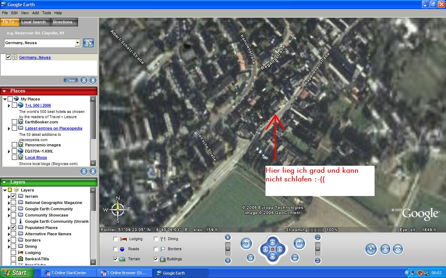446x278 pixels.
Task: Click the zoom slider handle
Action: [x=228, y=249]
